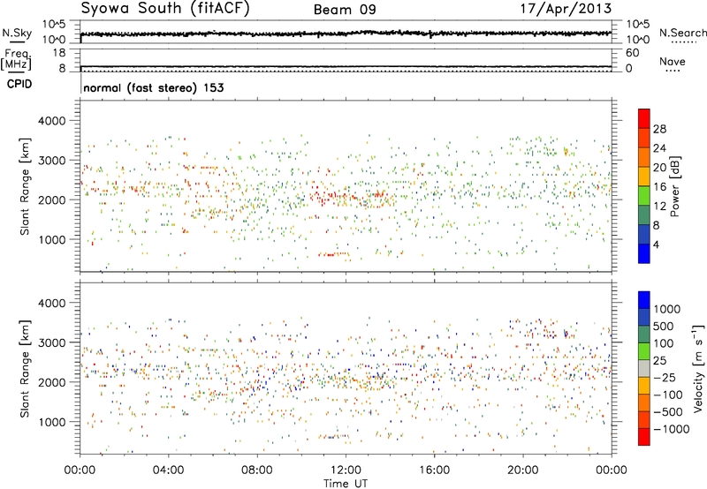The image size is (707, 489).
Task: Select '4000' tick on the power panel axis
Action: [x=52, y=121]
